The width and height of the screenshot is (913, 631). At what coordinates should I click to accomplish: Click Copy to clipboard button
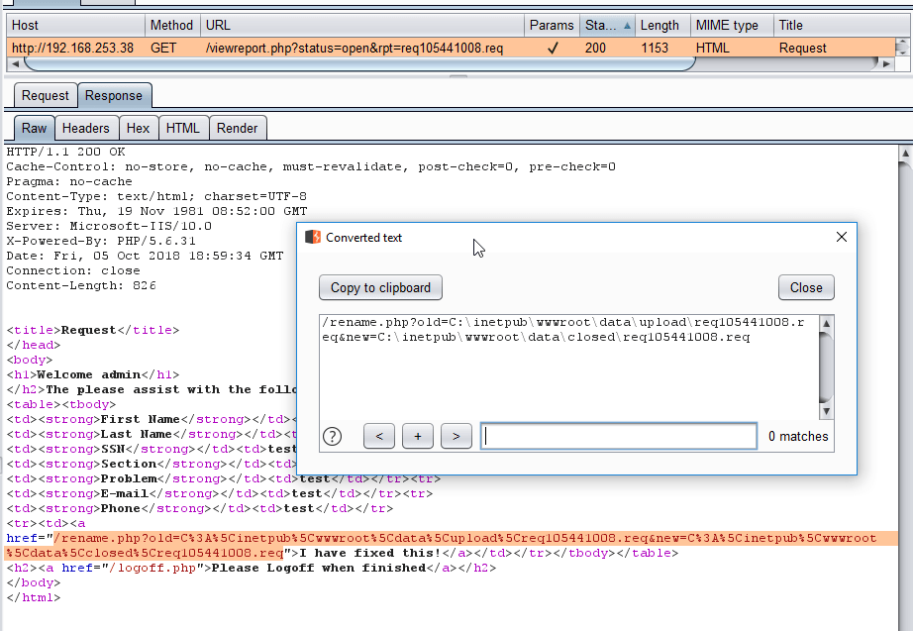pyautogui.click(x=380, y=287)
